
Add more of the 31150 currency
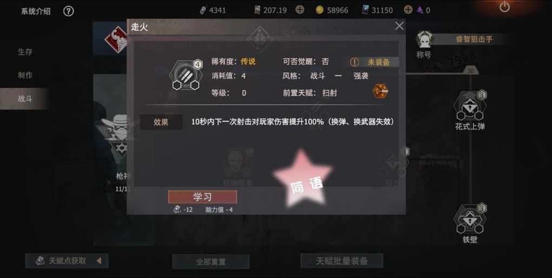click(x=408, y=10)
